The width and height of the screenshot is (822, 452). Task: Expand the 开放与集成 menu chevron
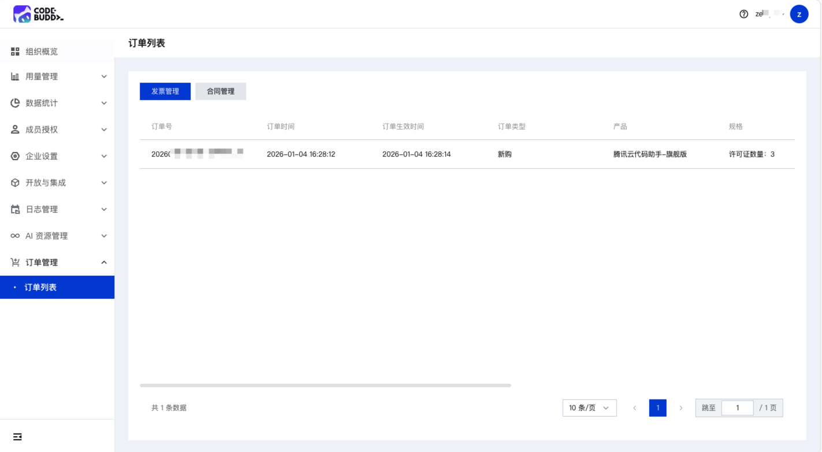[104, 183]
